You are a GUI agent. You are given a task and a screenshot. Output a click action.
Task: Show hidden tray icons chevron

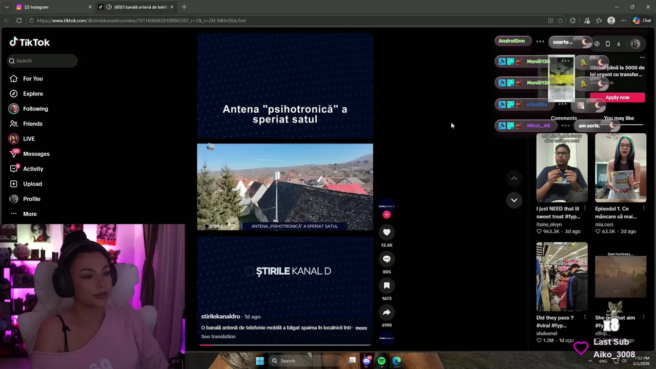(x=590, y=361)
